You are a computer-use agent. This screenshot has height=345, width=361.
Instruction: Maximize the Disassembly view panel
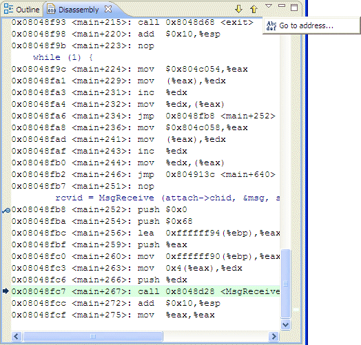[x=294, y=8]
